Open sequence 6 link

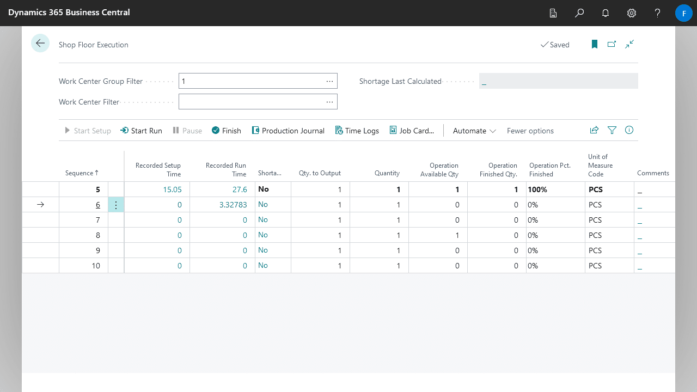[x=98, y=205]
